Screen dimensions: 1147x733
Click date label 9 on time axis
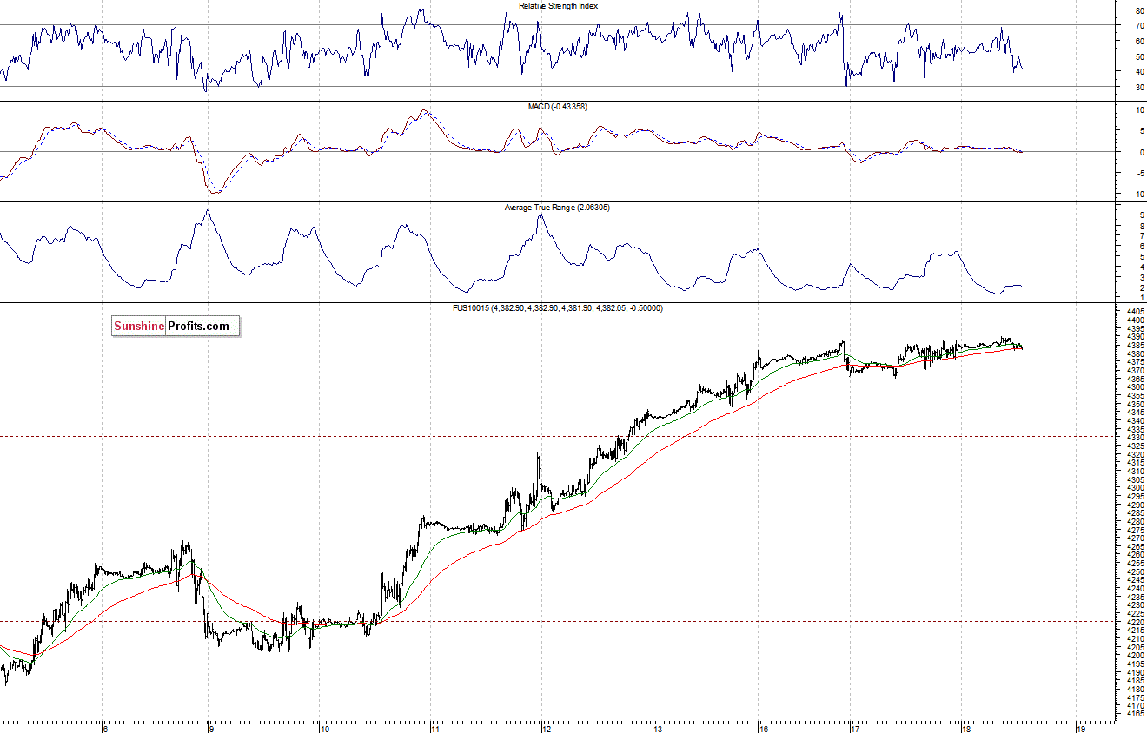(213, 729)
